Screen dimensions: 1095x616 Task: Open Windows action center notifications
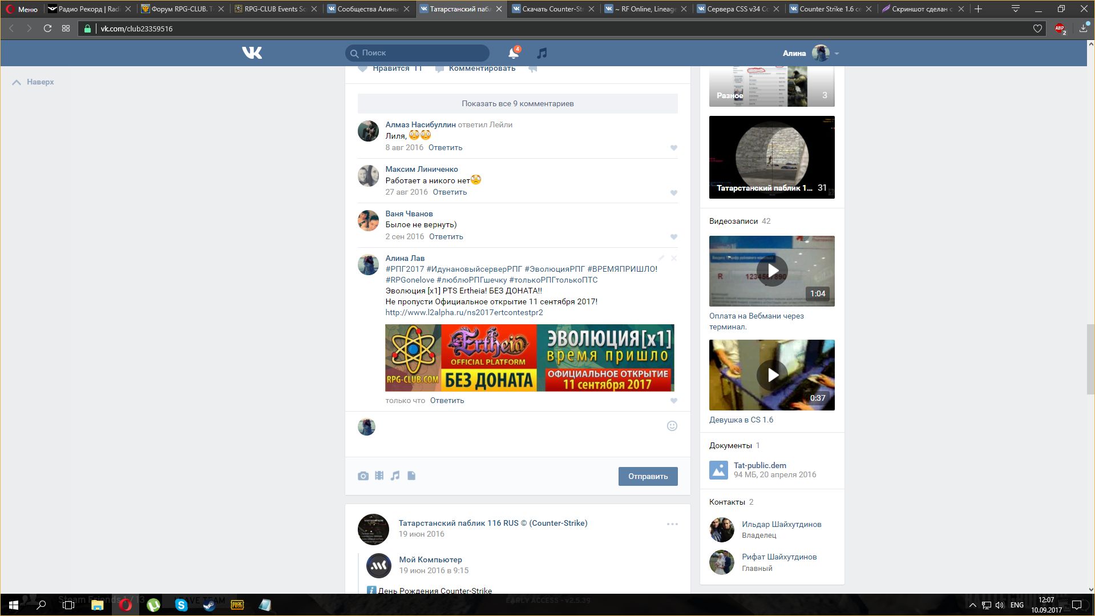tap(1077, 605)
